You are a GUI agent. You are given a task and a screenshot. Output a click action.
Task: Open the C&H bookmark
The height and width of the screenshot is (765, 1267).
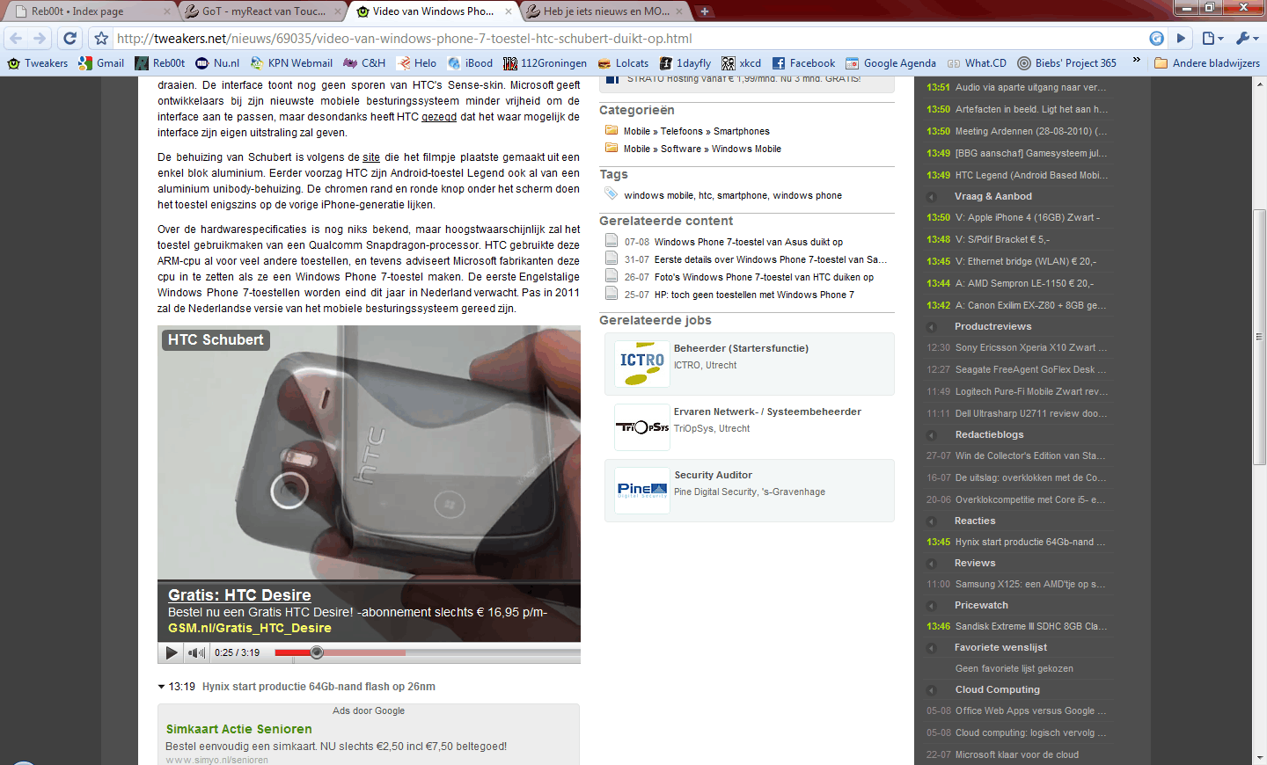(x=364, y=63)
